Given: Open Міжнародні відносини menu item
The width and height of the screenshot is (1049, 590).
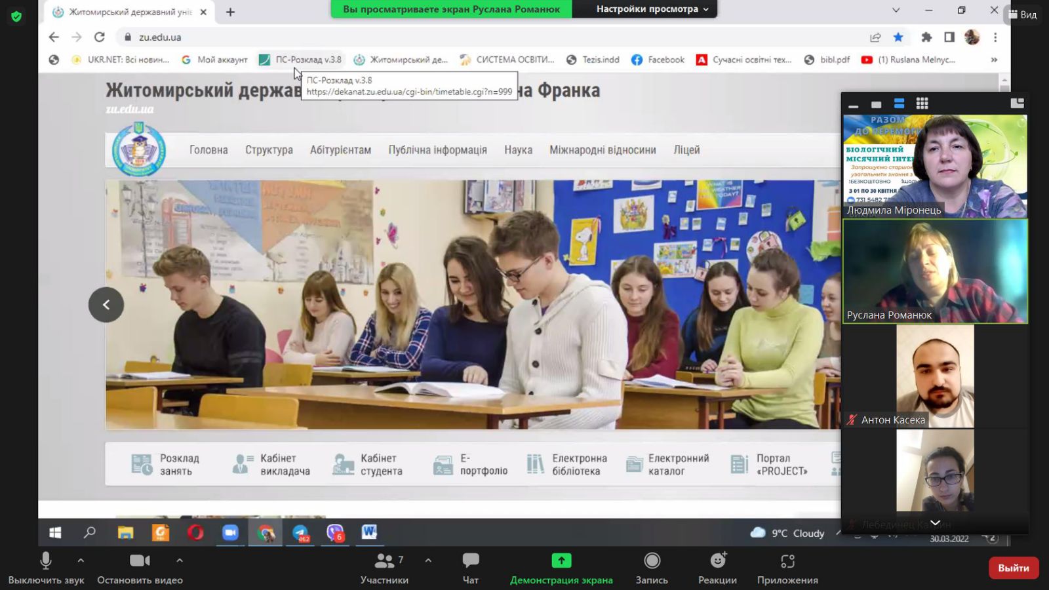Looking at the screenshot, I should (x=603, y=150).
